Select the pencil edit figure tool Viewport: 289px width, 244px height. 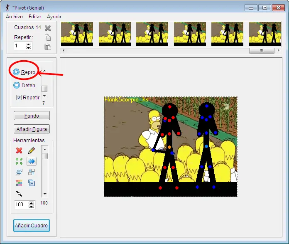click(32, 150)
